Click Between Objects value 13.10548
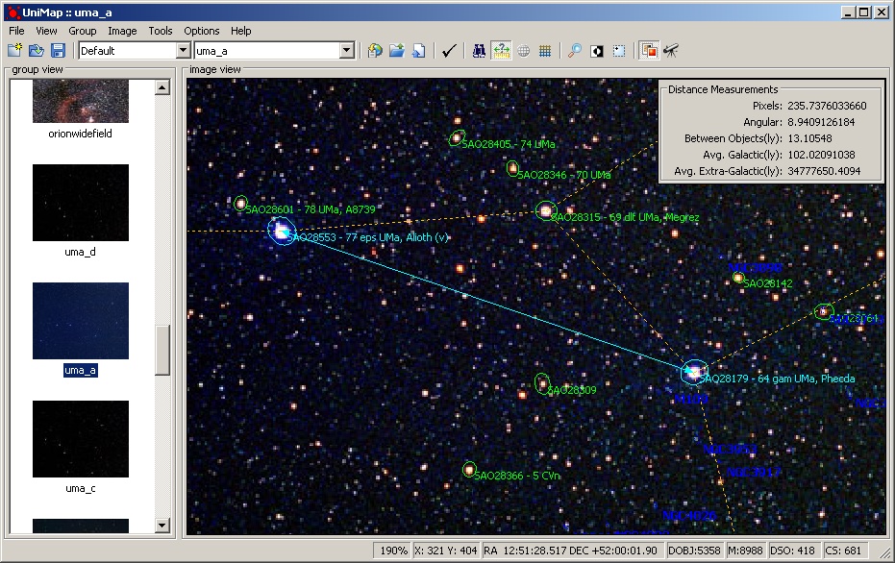 (x=810, y=138)
